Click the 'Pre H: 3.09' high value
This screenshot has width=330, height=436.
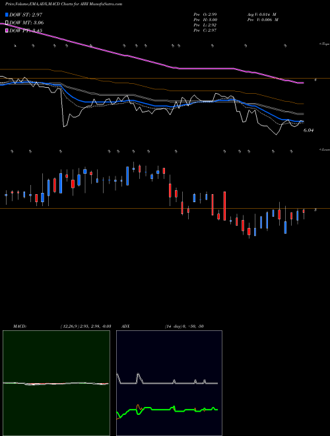click(x=205, y=20)
